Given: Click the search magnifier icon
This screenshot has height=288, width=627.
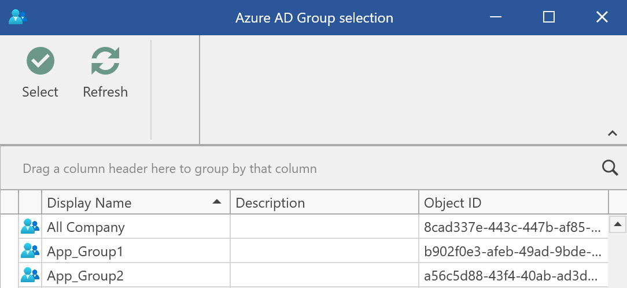Looking at the screenshot, I should click(x=610, y=168).
